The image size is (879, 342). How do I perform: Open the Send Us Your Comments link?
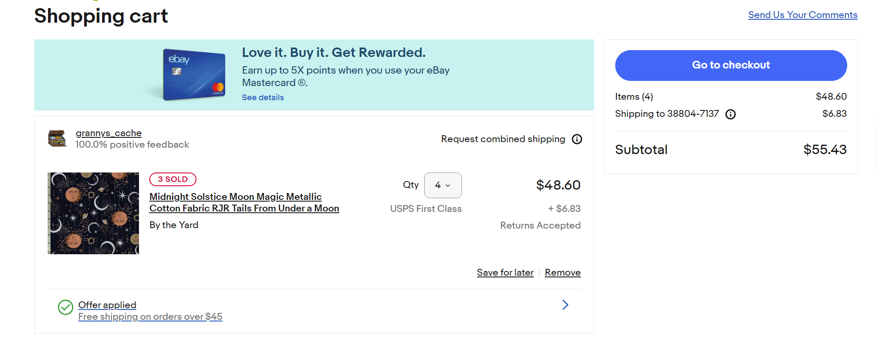click(x=803, y=15)
